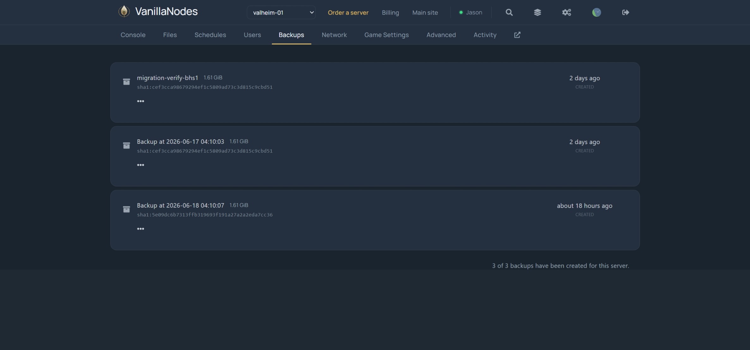
Task: Open the Game Settings tab
Action: (x=387, y=35)
